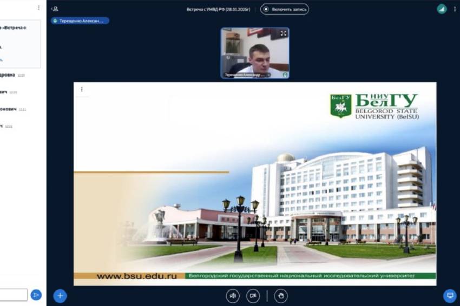Image resolution: width=460 pixels, height=306 pixels.
Task: Toggle webcam sharing with the camera button
Action: tap(253, 296)
